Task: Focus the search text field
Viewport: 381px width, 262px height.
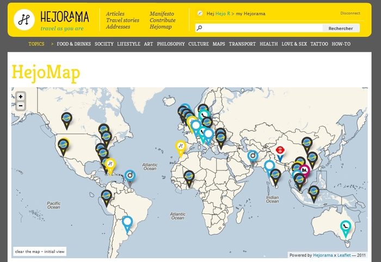Action: [x=262, y=28]
